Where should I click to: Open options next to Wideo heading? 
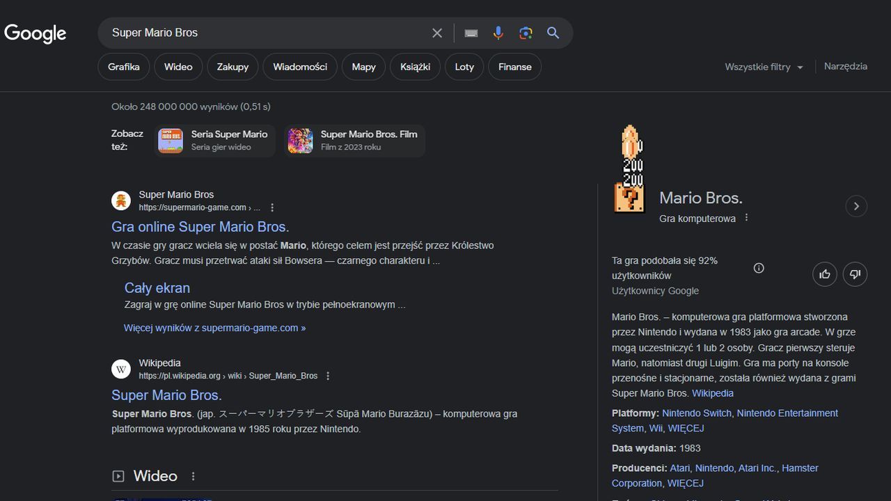(194, 477)
